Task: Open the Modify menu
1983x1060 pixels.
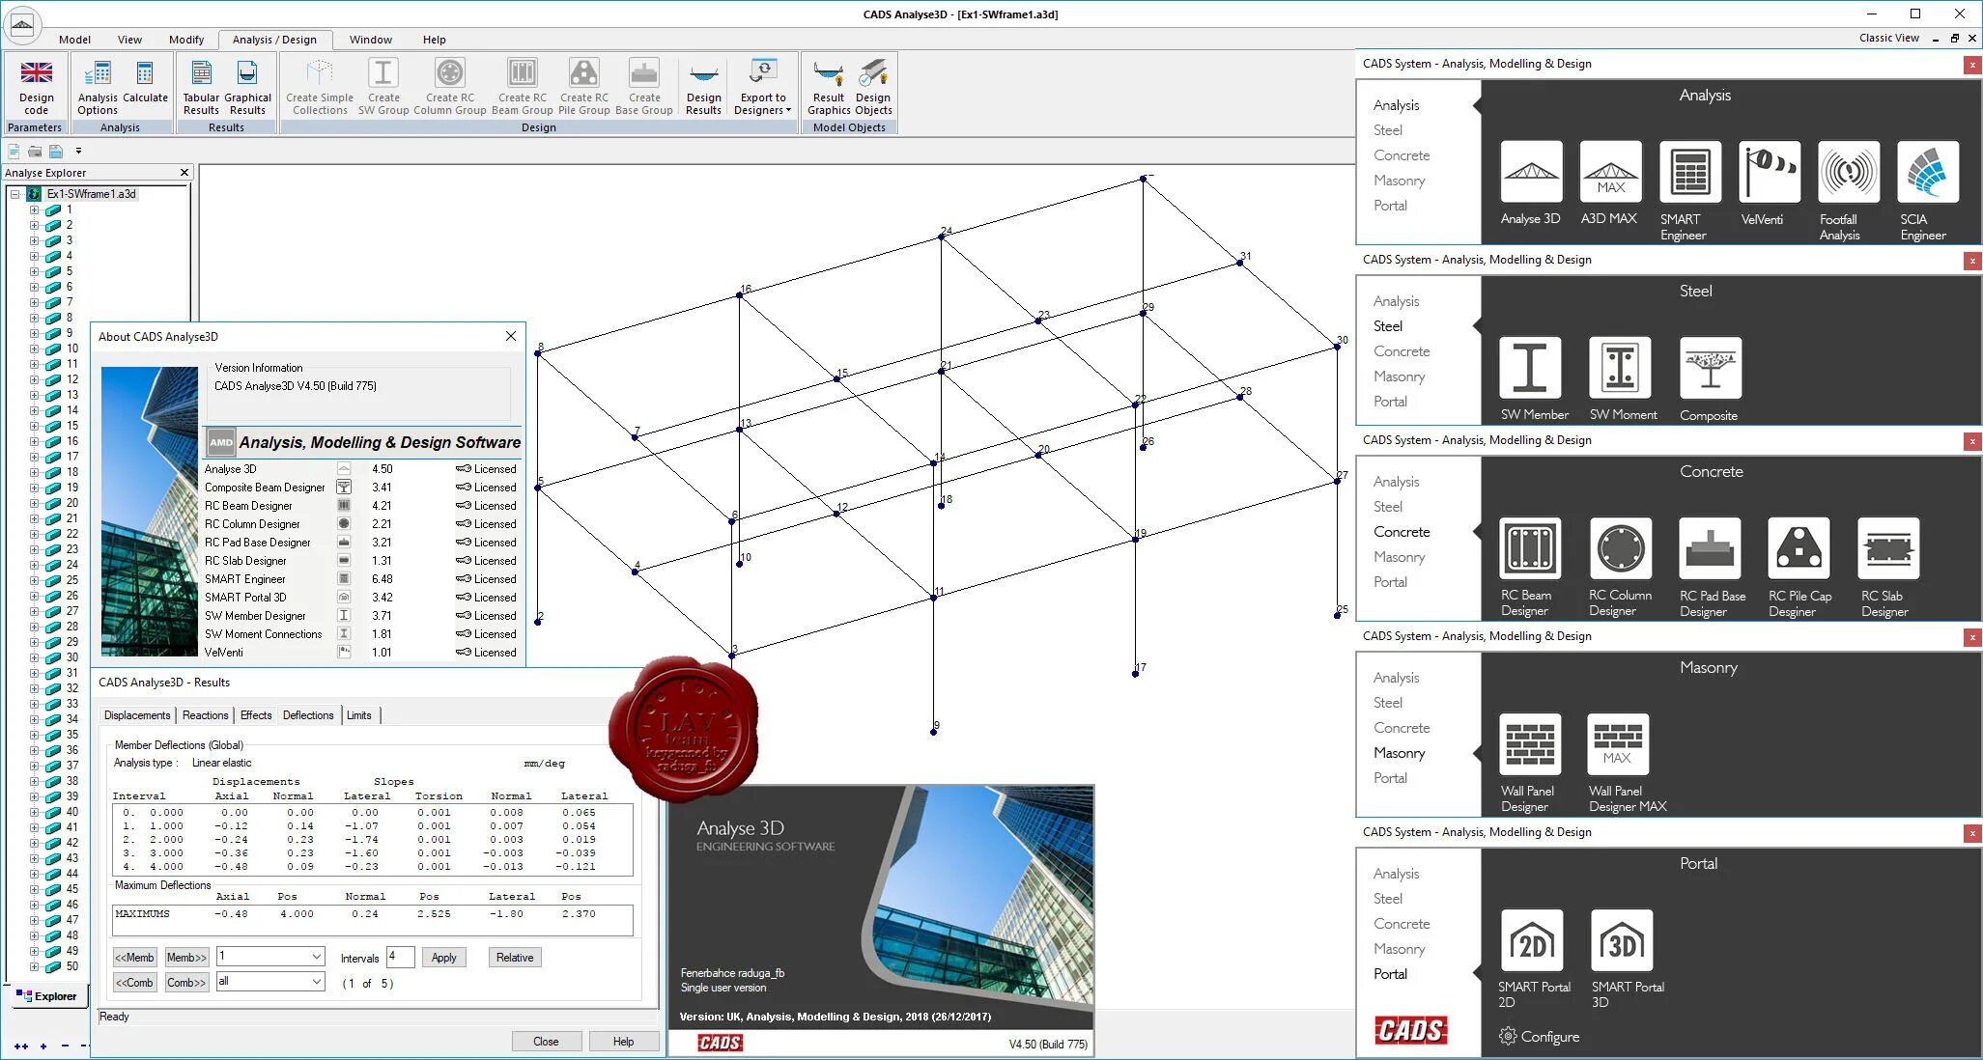Action: click(186, 40)
